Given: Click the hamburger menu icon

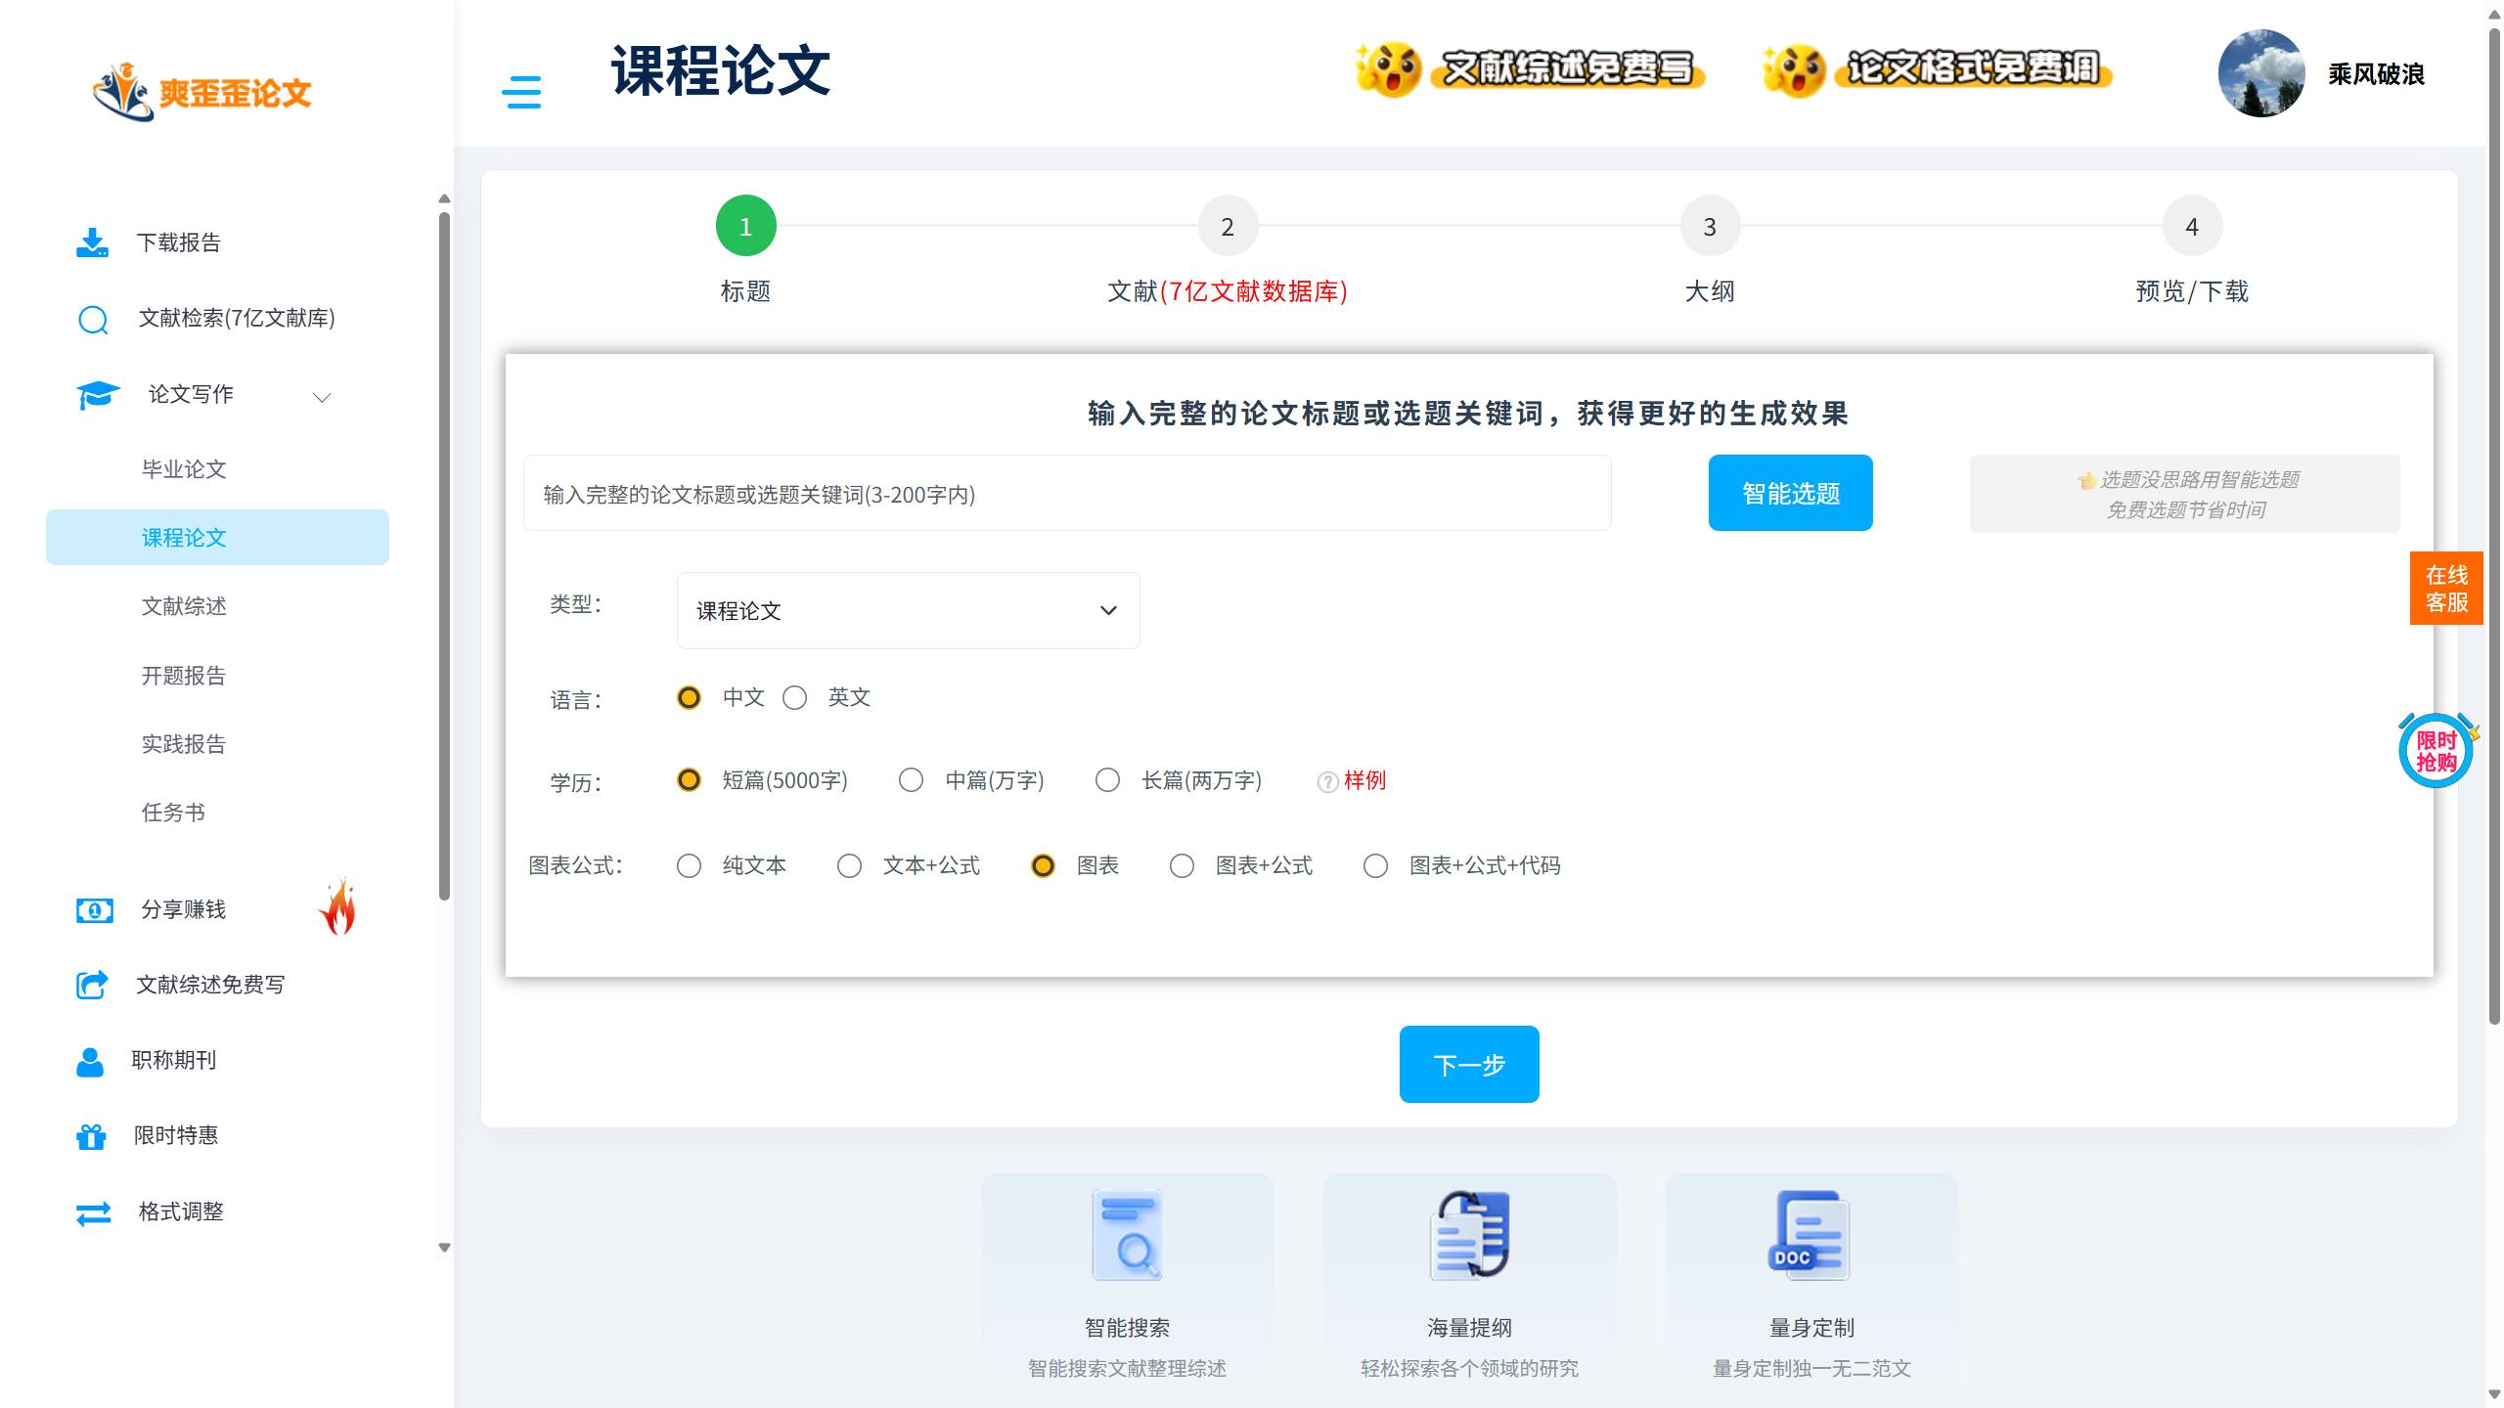Looking at the screenshot, I should click(x=521, y=92).
